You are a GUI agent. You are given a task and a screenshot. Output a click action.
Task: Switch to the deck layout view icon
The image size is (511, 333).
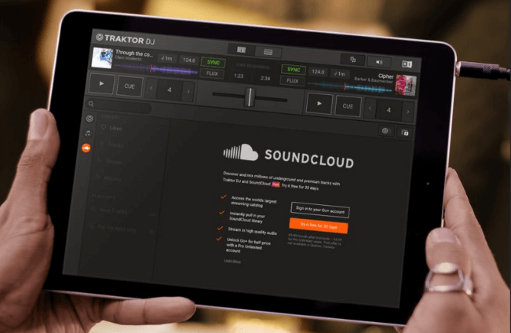(x=241, y=50)
